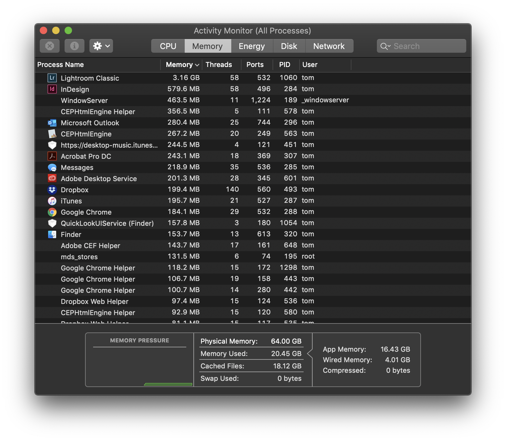Click the Lightroom Classic Lr icon
Viewport: 506px width, 441px height.
click(52, 78)
